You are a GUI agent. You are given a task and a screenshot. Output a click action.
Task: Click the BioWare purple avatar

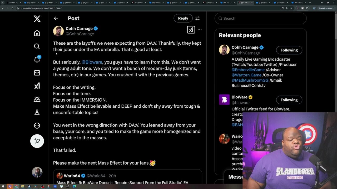click(x=224, y=100)
